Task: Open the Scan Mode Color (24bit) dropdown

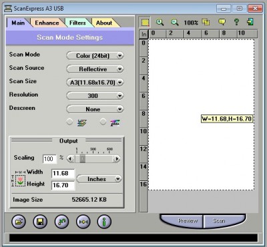Action: (95, 56)
